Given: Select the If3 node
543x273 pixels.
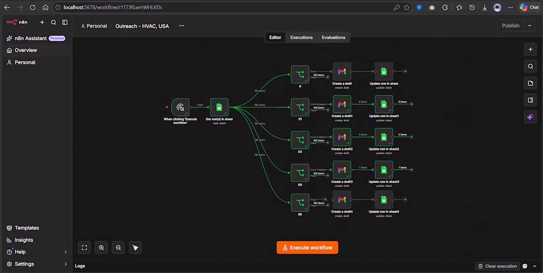Looking at the screenshot, I should tap(300, 173).
